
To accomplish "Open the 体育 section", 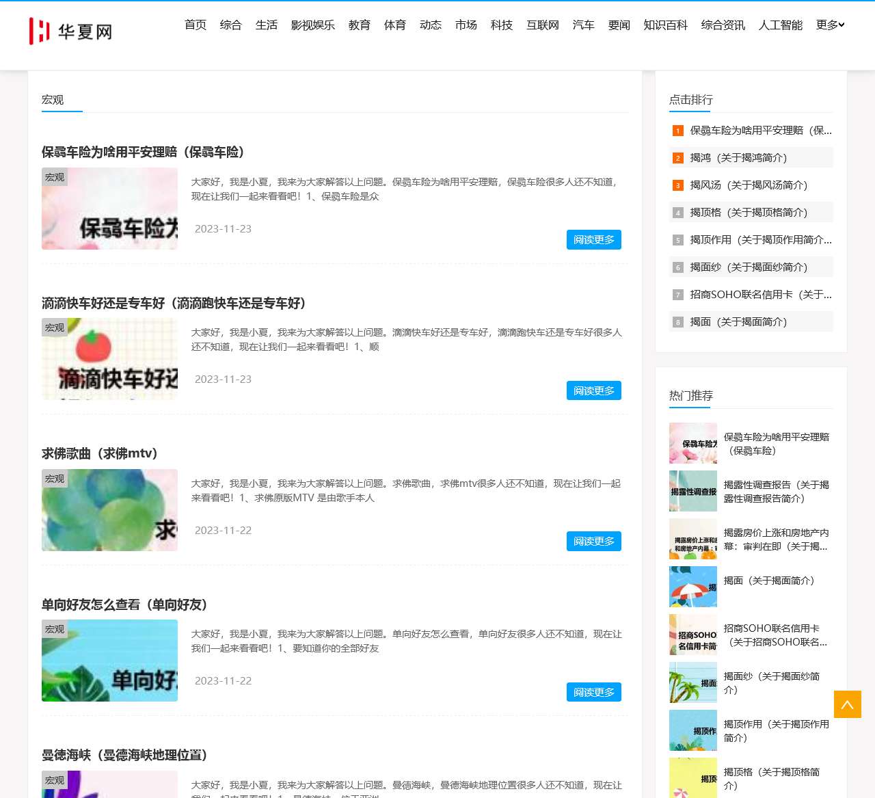I will (x=394, y=25).
